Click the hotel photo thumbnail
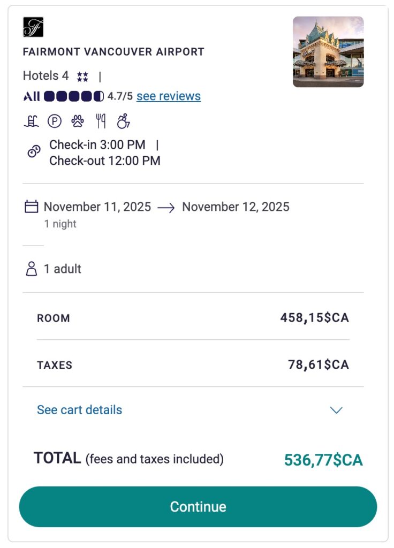Image resolution: width=394 pixels, height=548 pixels. click(327, 51)
